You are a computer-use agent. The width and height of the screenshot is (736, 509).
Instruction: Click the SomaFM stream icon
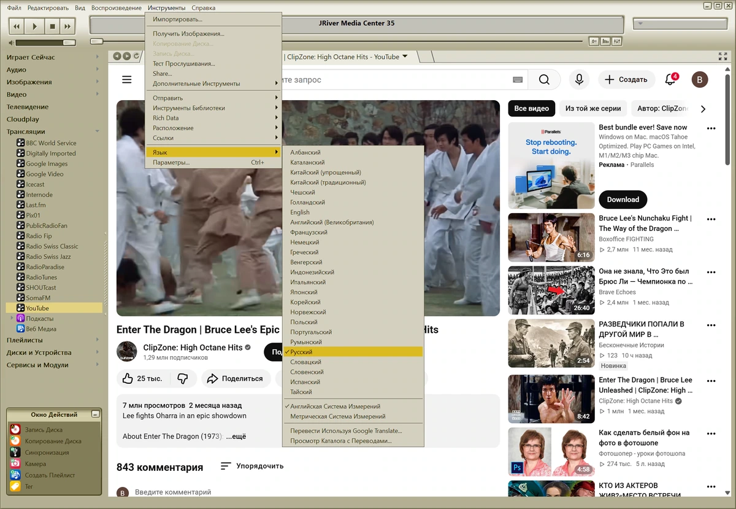[x=20, y=298]
